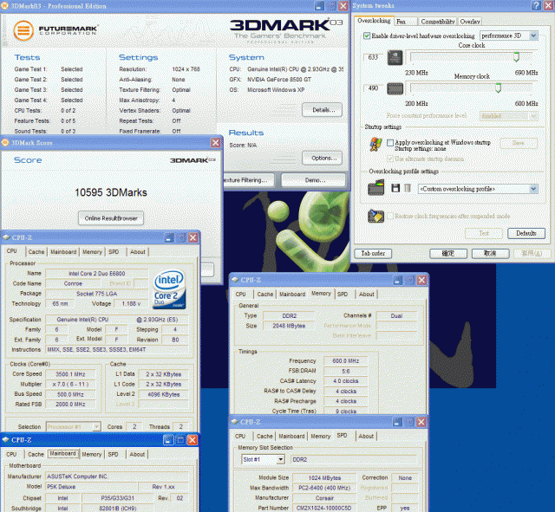
Task: Click the memory clock chip icon
Action: click(395, 88)
